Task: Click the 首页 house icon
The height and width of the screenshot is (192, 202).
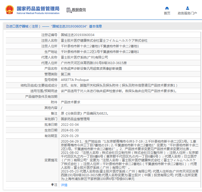Action: [167, 8]
